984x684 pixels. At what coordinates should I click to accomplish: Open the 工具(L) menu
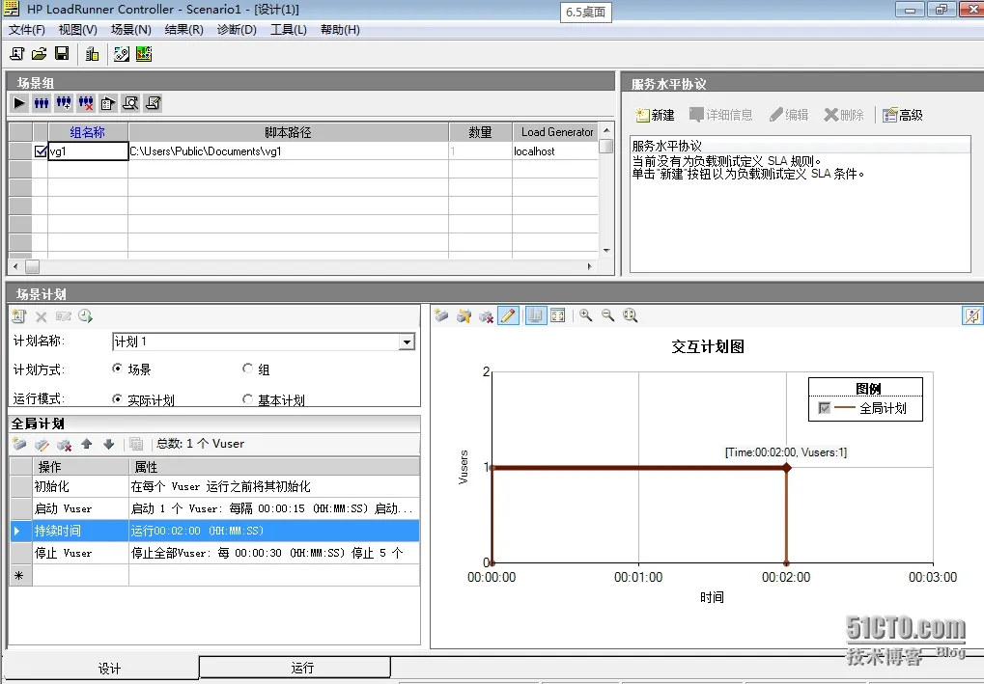[x=289, y=30]
